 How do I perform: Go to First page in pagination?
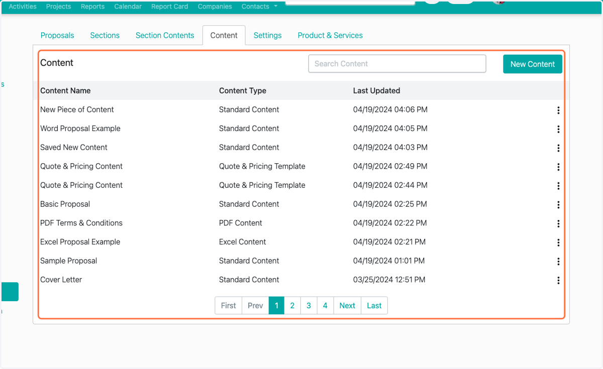click(228, 305)
